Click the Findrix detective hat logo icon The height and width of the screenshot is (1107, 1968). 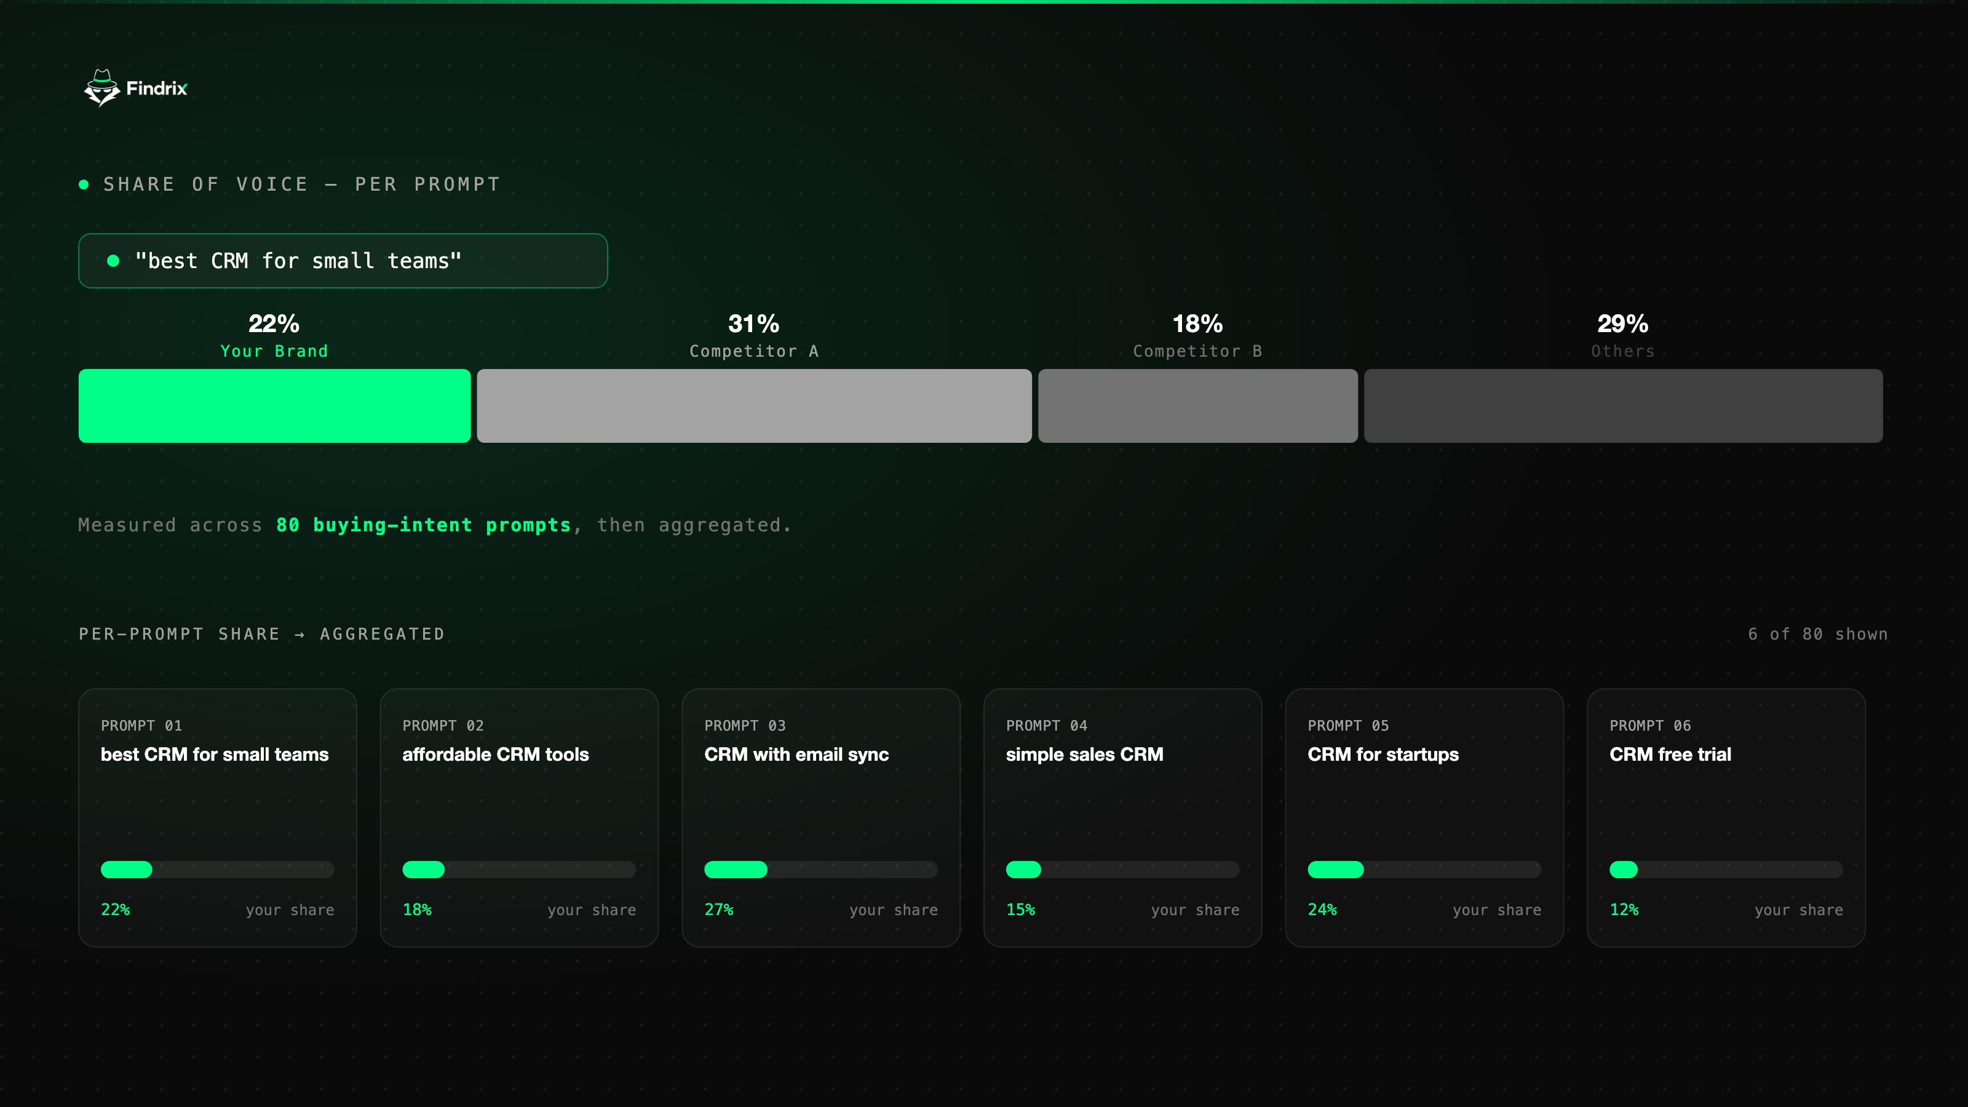[101, 88]
